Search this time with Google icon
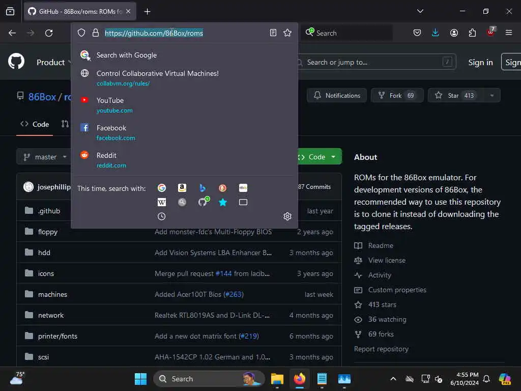This screenshot has width=521, height=391. tap(162, 188)
